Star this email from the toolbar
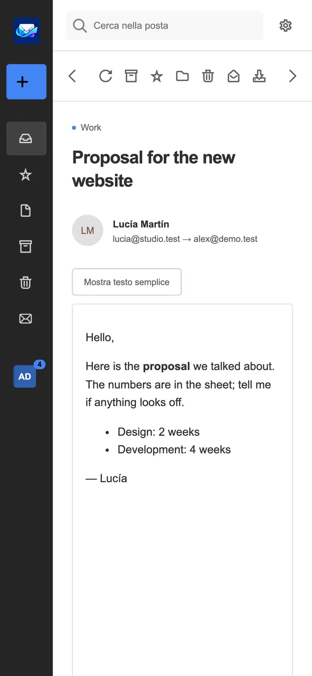The image size is (312, 676). tap(156, 76)
